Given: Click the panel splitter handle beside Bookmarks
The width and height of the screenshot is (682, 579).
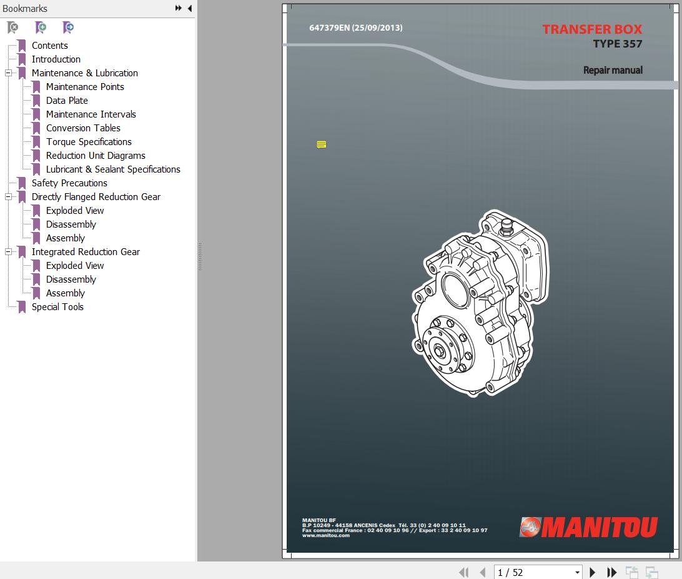Looking at the screenshot, I should pyautogui.click(x=200, y=257).
